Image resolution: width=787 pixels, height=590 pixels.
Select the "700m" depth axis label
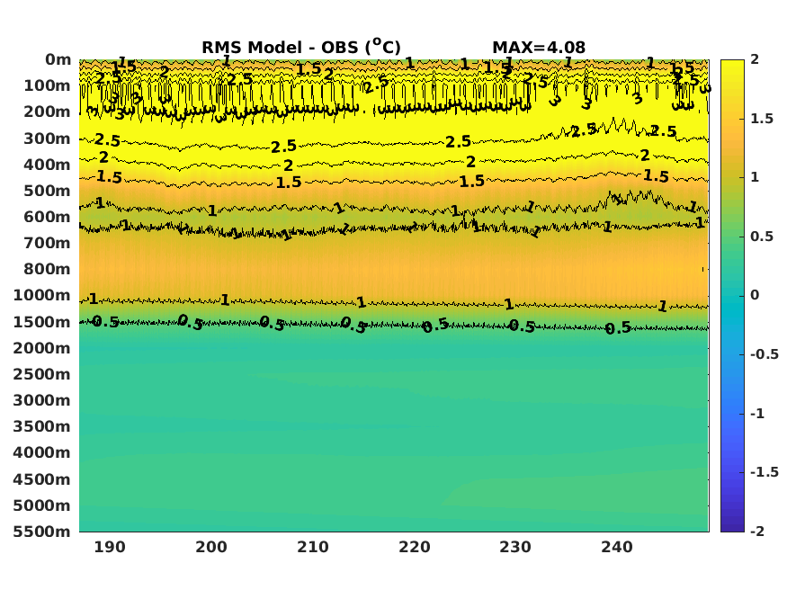pyautogui.click(x=47, y=242)
